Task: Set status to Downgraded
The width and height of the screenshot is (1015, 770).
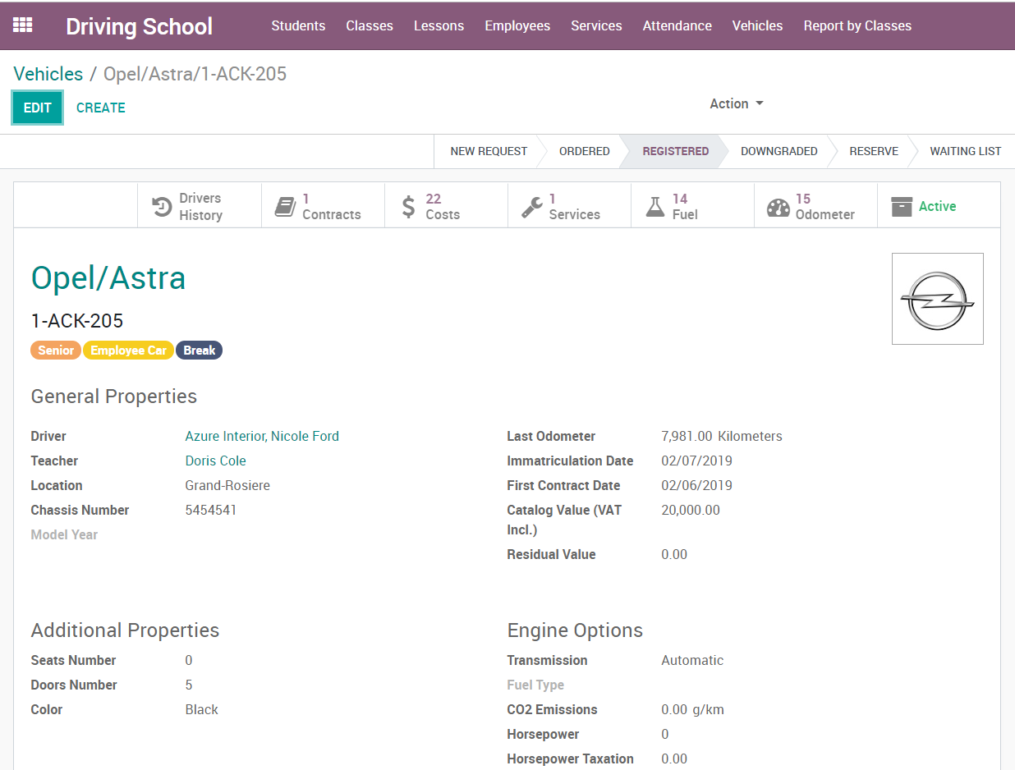Action: click(778, 151)
